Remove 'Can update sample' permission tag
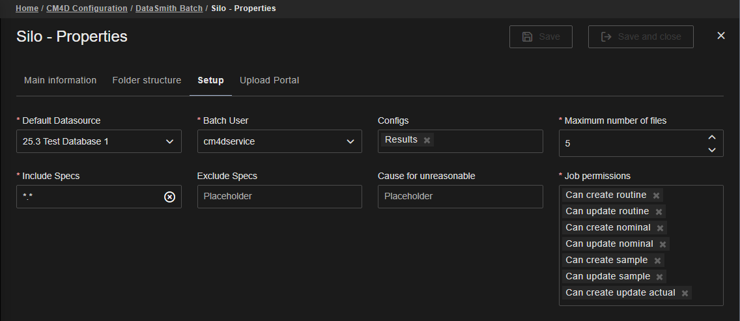The image size is (740, 321). click(659, 277)
